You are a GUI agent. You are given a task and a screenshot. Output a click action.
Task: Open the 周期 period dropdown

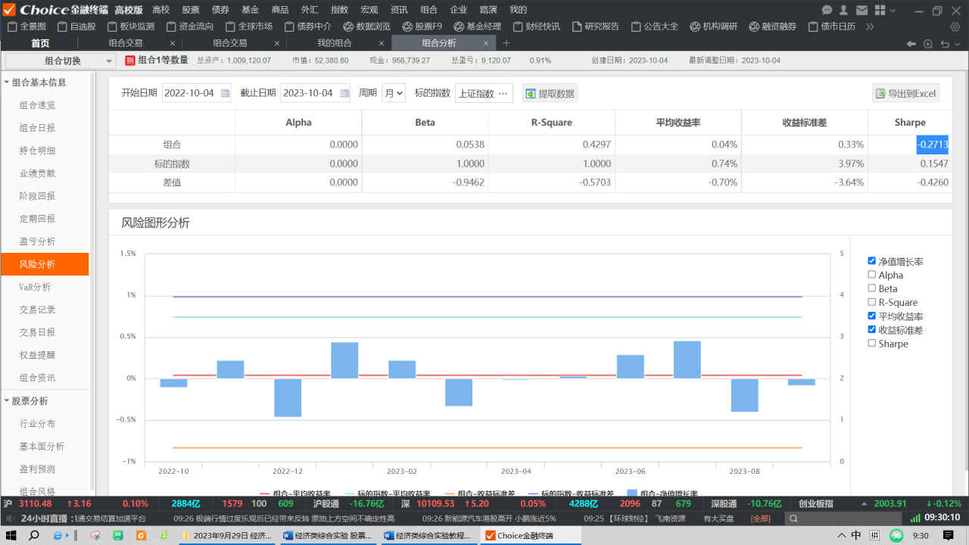[394, 93]
